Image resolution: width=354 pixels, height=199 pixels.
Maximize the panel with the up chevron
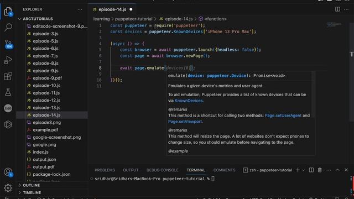pyautogui.click(x=337, y=170)
